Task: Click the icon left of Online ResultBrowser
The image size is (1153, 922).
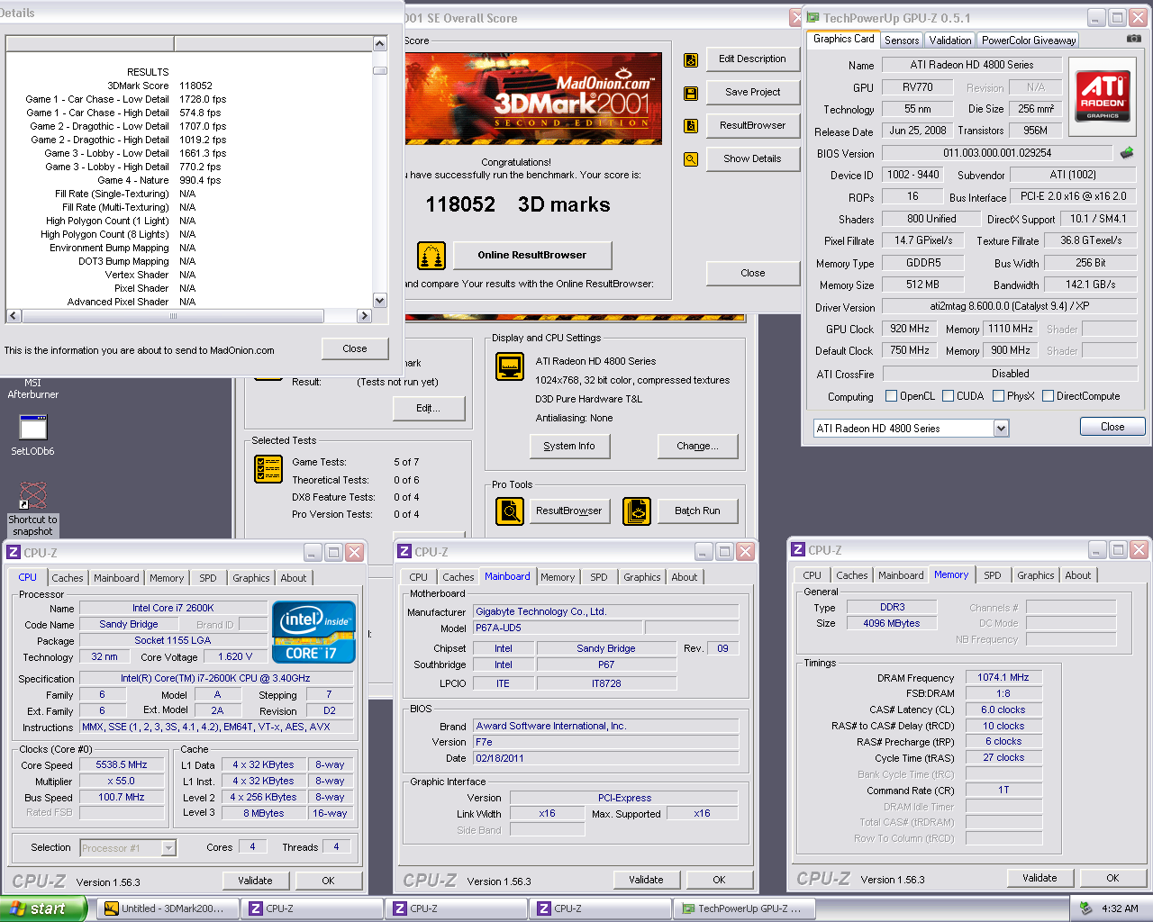Action: [x=431, y=256]
